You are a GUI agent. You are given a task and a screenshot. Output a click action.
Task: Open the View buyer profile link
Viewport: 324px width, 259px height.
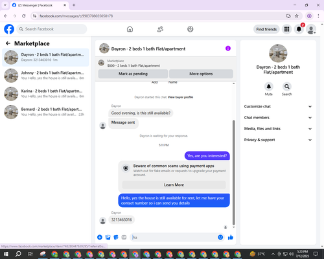click(x=180, y=97)
